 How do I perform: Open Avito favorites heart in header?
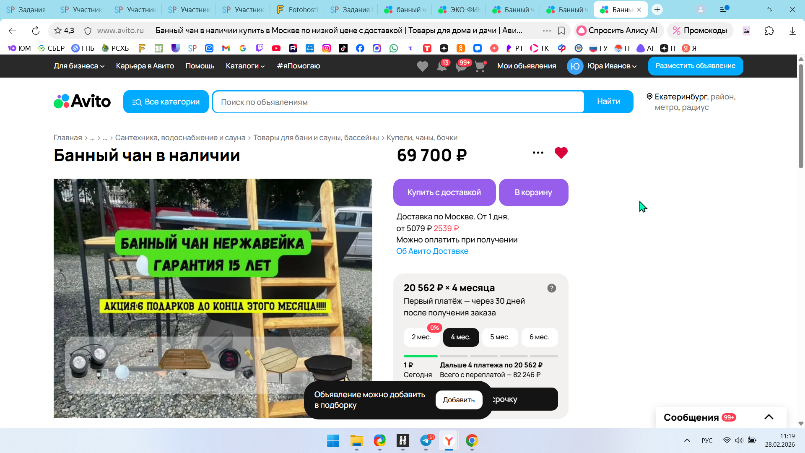point(422,66)
